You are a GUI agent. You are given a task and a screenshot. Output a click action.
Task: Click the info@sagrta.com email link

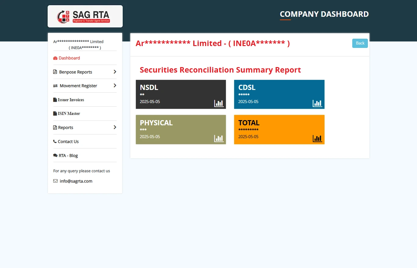coord(76,181)
